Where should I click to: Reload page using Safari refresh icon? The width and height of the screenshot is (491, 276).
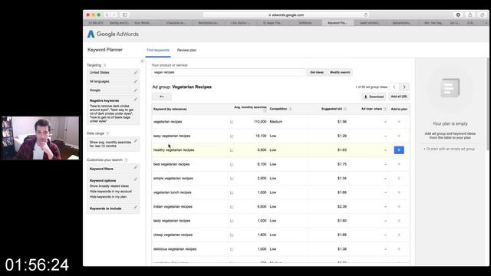click(366, 15)
